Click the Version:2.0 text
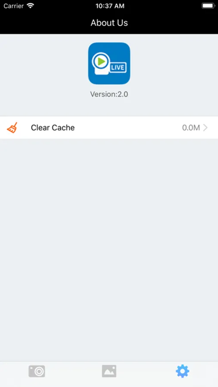Screen dimensions: 218x387 [109, 94]
